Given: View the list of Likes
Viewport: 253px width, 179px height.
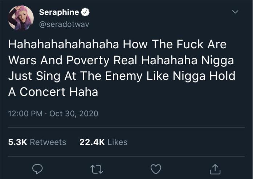Looking at the screenshot, I should click(x=118, y=142).
